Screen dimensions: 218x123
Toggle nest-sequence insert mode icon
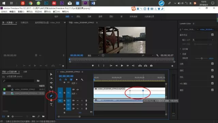(x=60, y=80)
